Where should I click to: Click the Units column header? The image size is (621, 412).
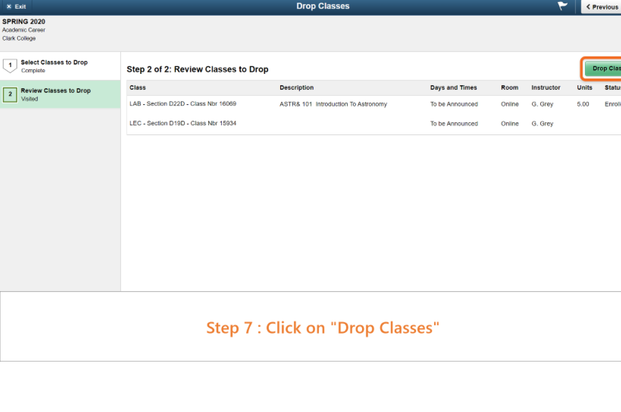pyautogui.click(x=584, y=88)
